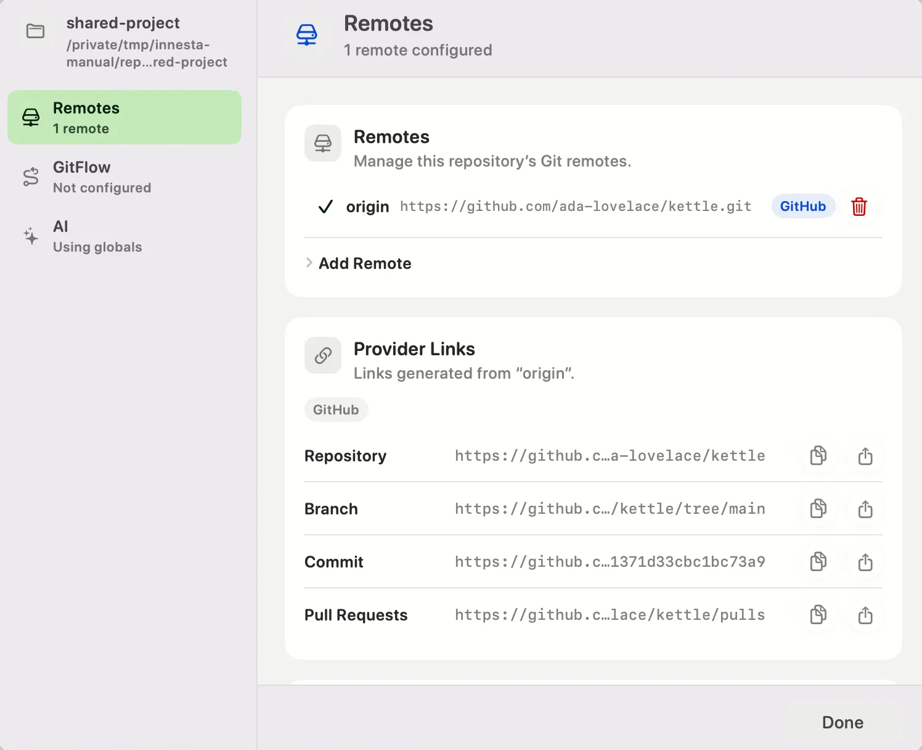
Task: Share the Repository link
Action: 865,456
